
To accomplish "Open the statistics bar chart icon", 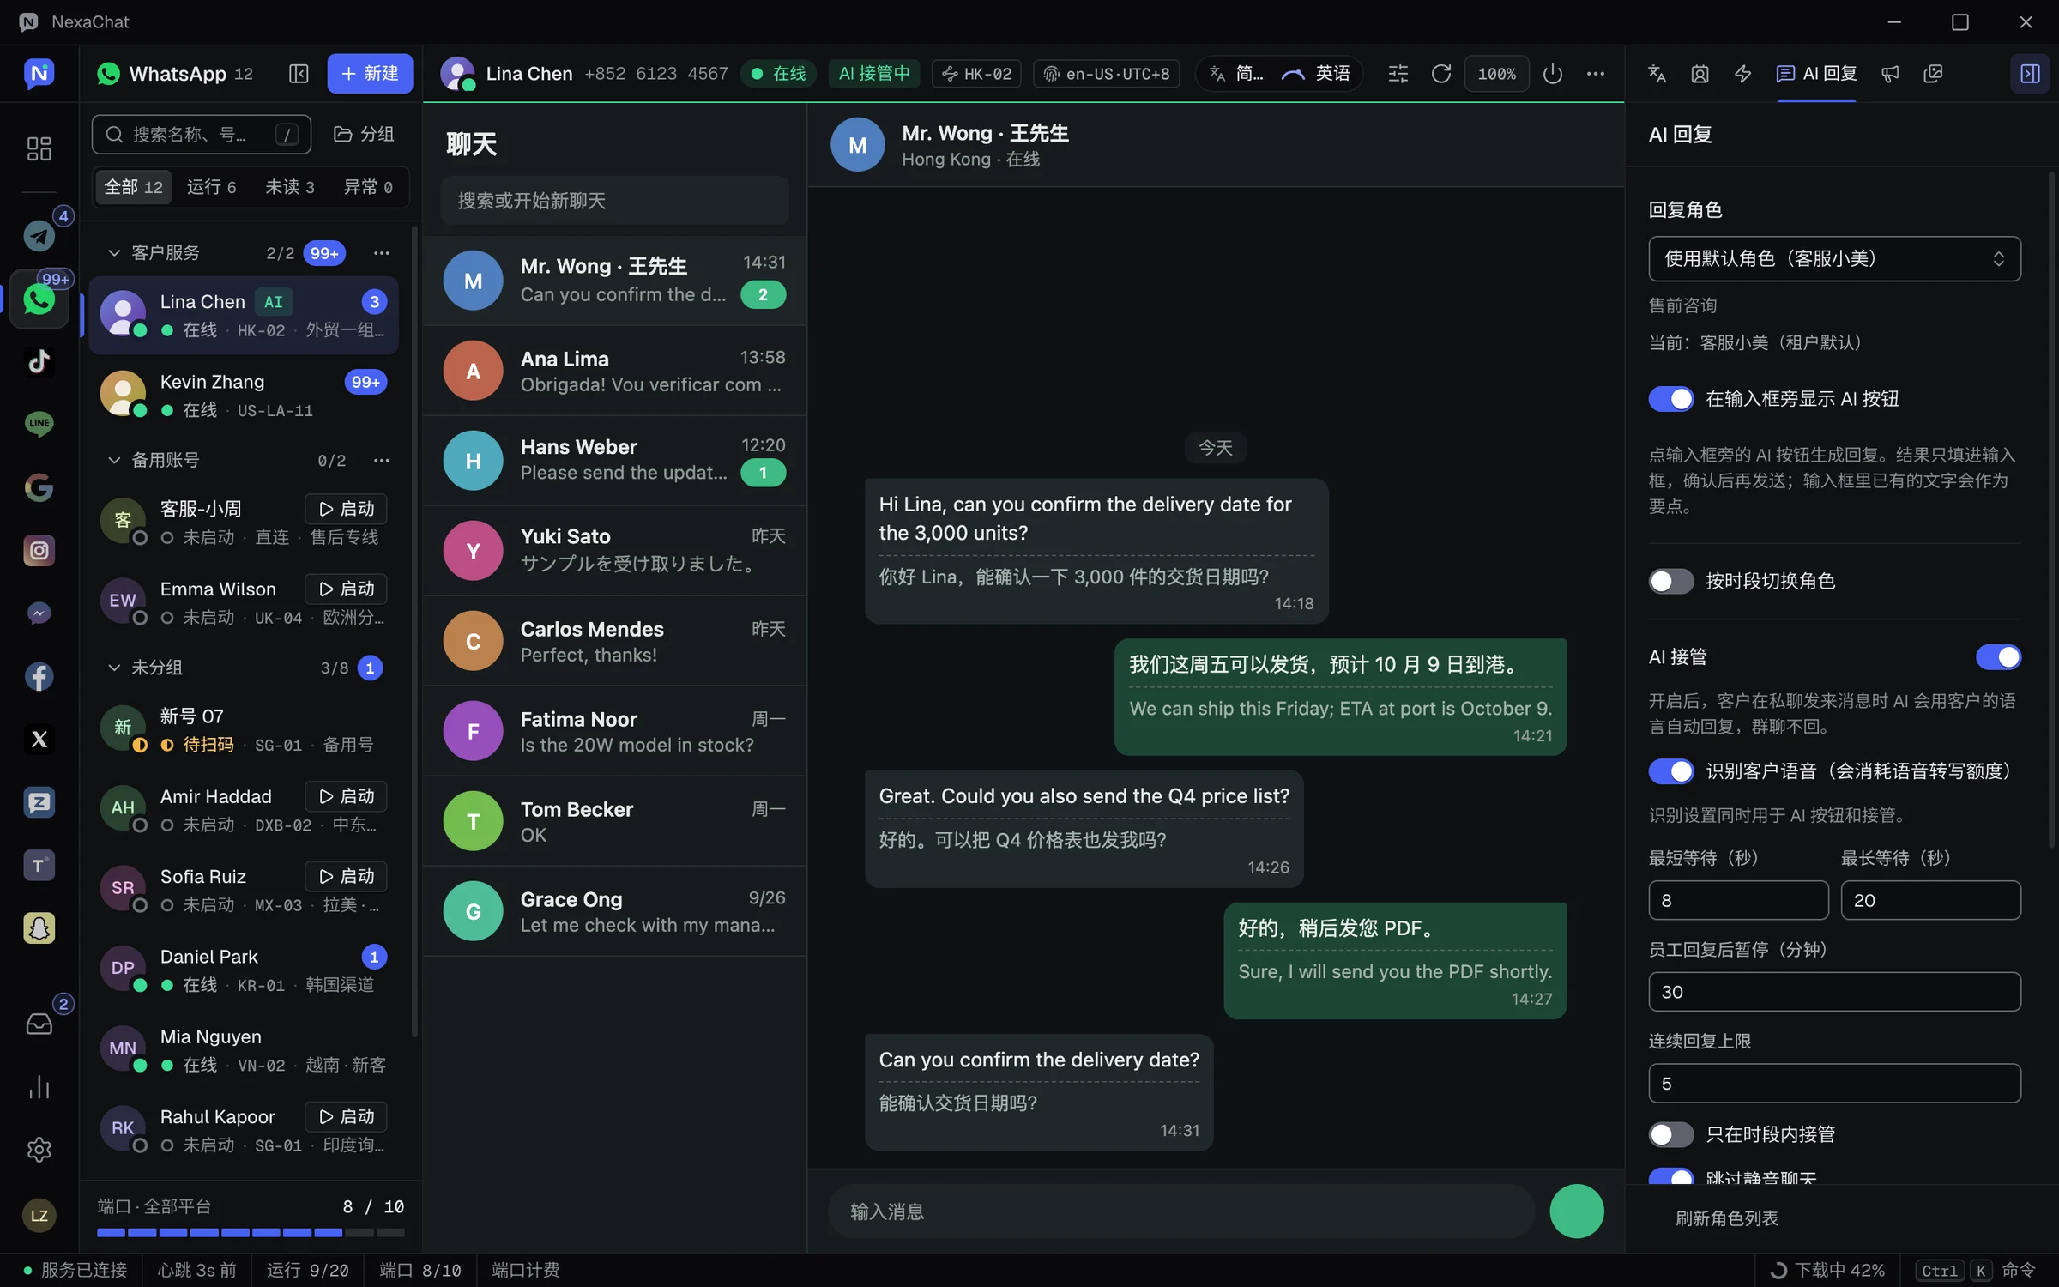I will coord(39,1087).
